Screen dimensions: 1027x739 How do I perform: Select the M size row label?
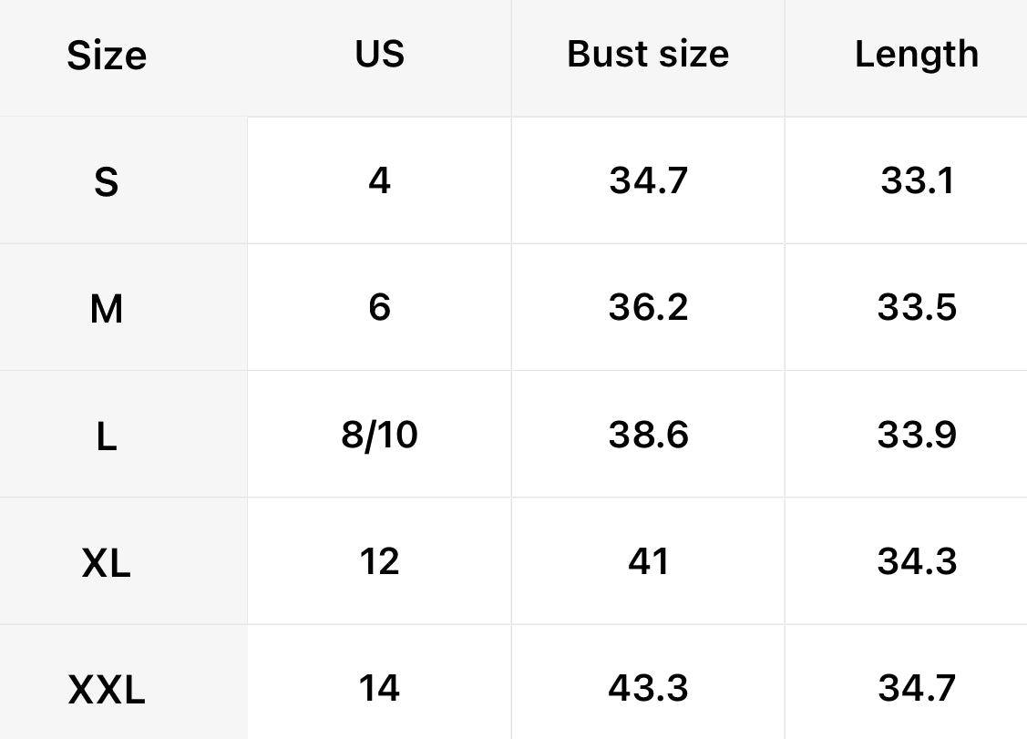point(107,310)
